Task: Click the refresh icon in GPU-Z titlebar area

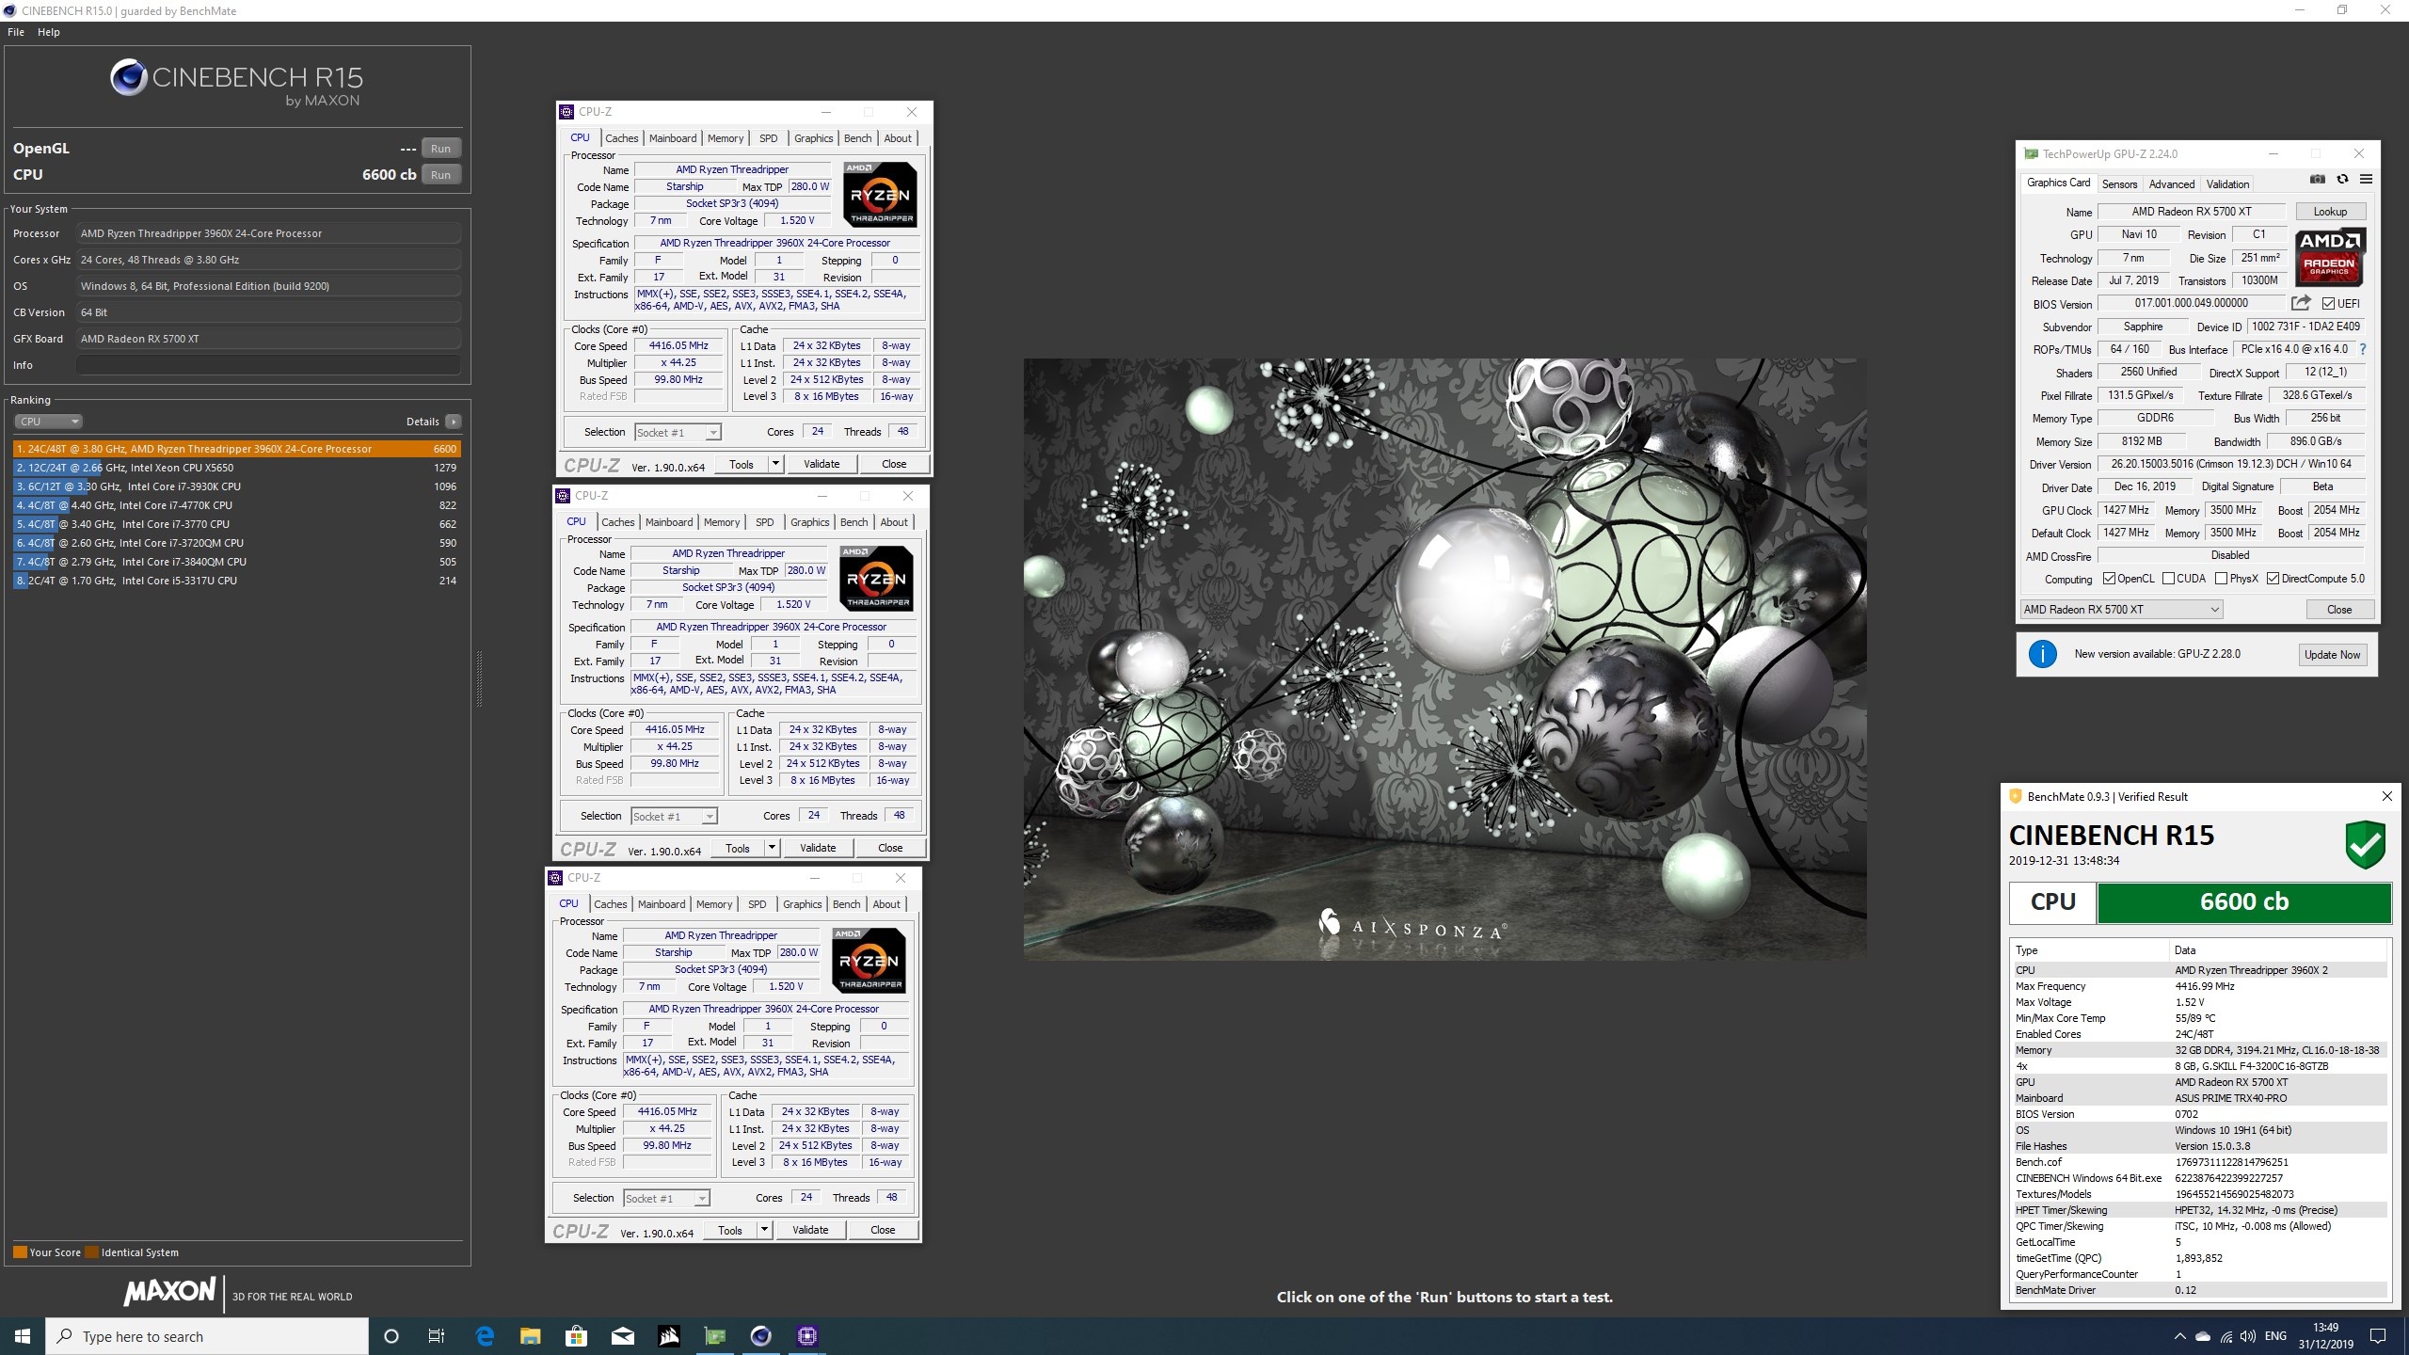Action: coord(2342,179)
